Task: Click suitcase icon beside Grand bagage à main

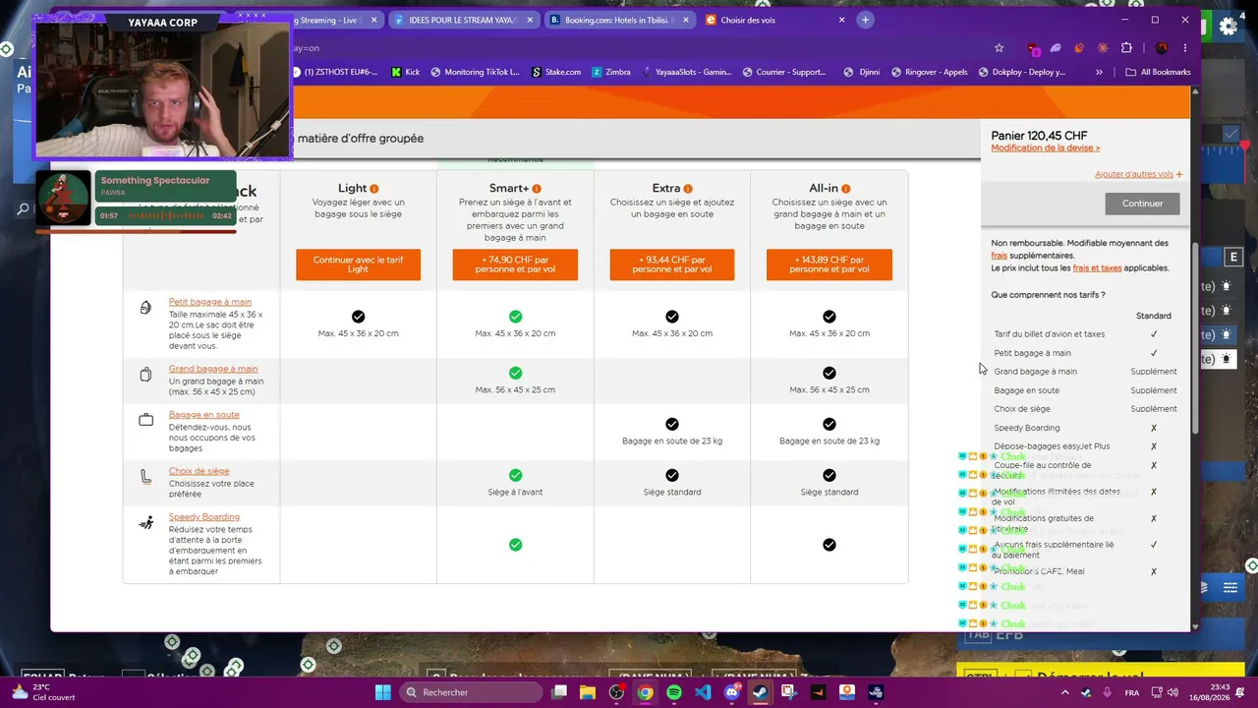Action: pos(145,374)
